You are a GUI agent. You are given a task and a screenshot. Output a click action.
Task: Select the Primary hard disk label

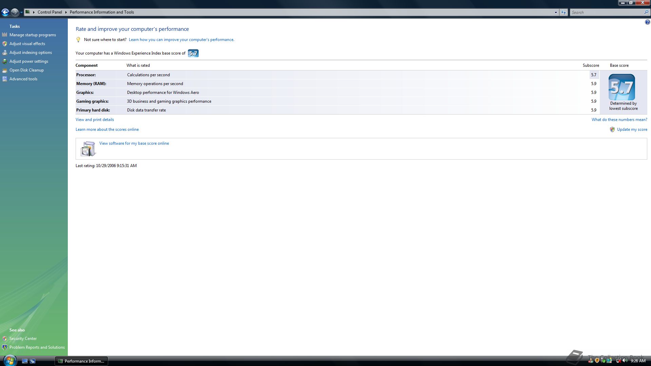point(93,110)
